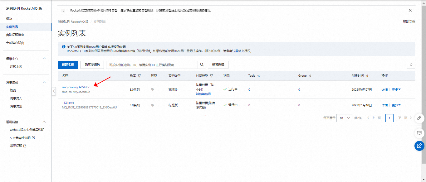Sort by Topic column

point(259,76)
